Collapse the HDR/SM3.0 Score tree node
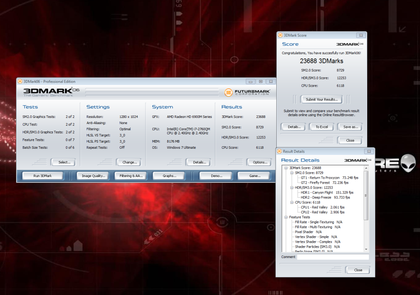Screen dimensions: 420x295 point(291,187)
